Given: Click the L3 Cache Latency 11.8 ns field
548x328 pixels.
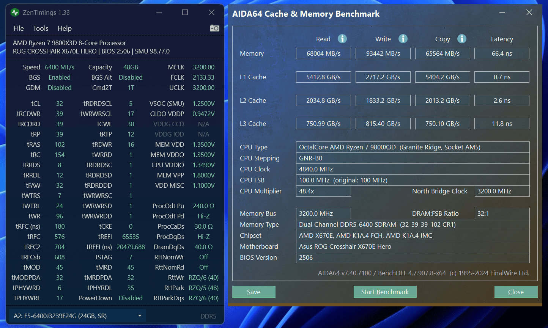Looking at the screenshot, I should [x=502, y=124].
